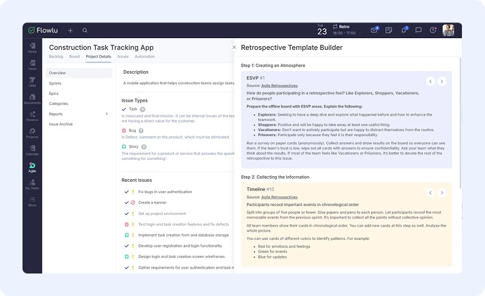The width and height of the screenshot is (485, 296).
Task: Open the More apps grid icon
Action: coord(32,202)
